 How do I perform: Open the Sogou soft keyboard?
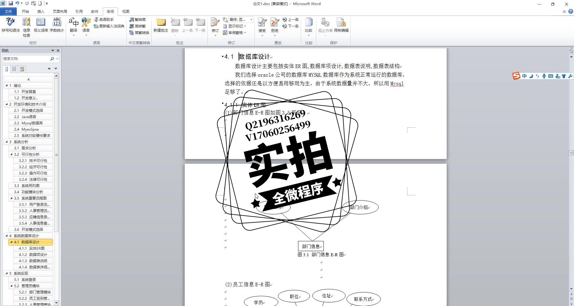551,76
